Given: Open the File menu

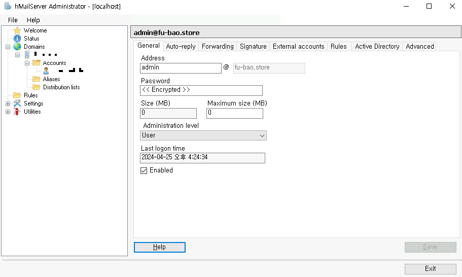Looking at the screenshot, I should click(x=13, y=20).
